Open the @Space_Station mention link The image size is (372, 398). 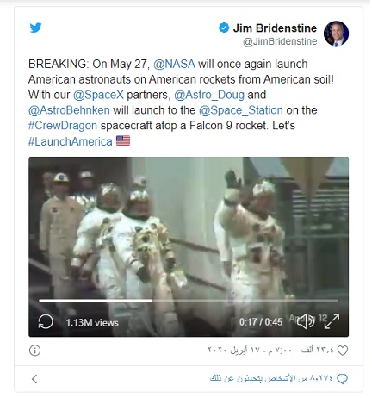[x=241, y=110]
